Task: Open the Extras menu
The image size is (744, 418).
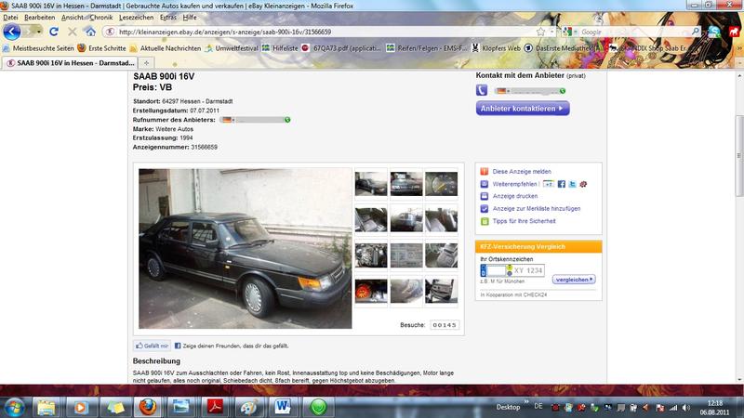Action: click(168, 18)
